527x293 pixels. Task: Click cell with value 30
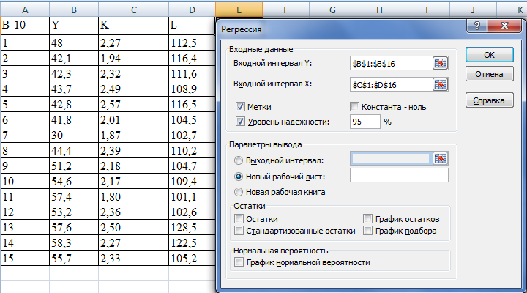click(x=74, y=135)
